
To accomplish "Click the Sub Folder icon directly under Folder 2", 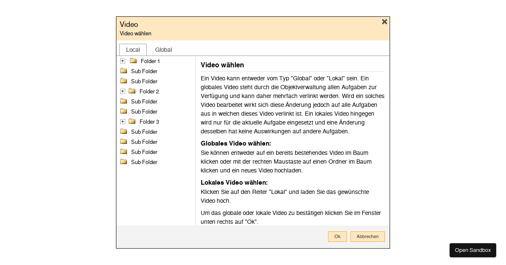I will click(123, 101).
